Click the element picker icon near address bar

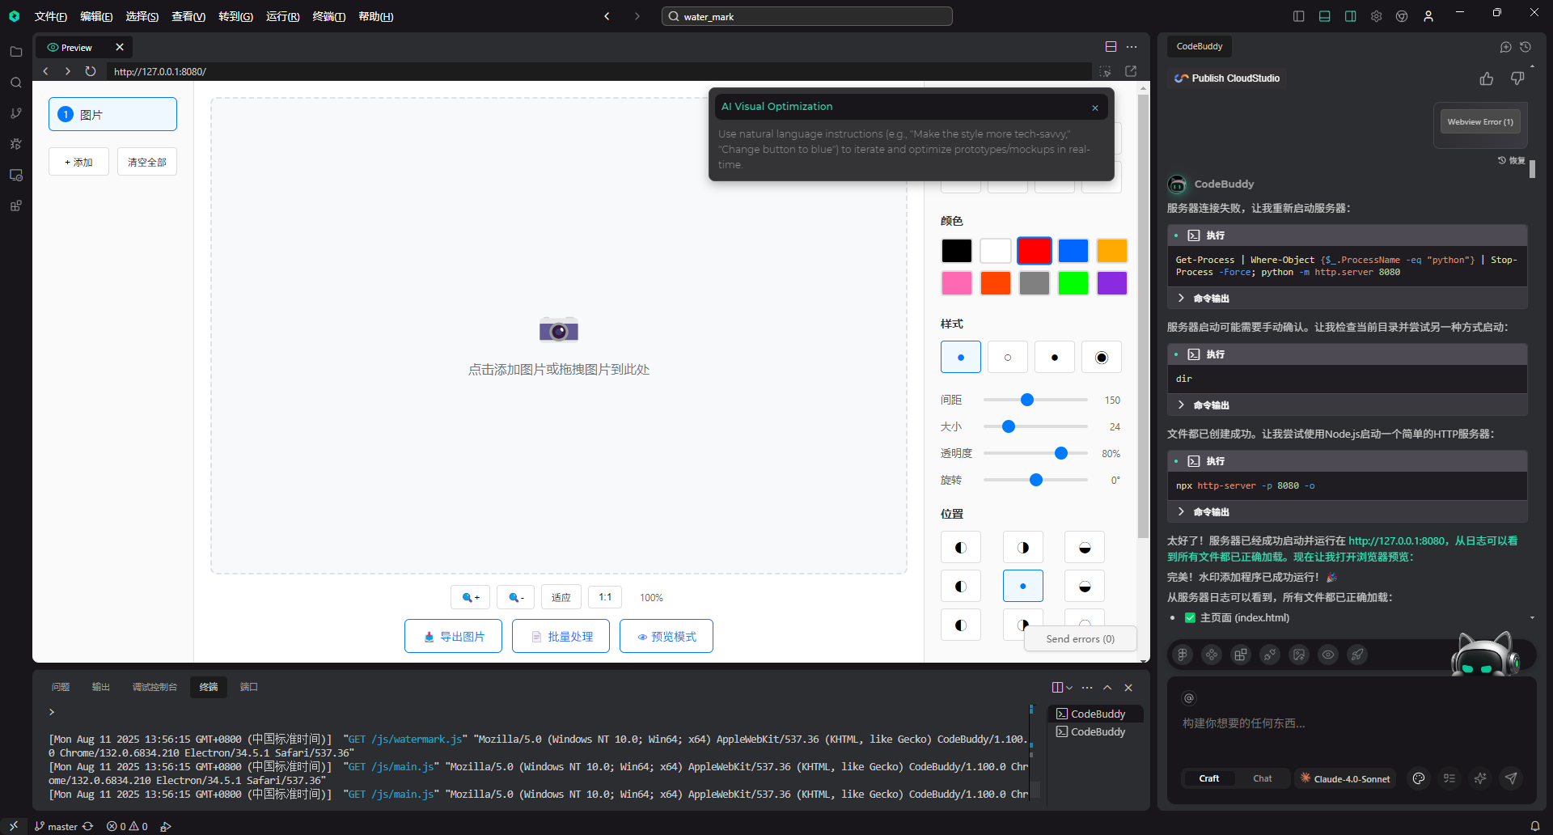pyautogui.click(x=1105, y=71)
